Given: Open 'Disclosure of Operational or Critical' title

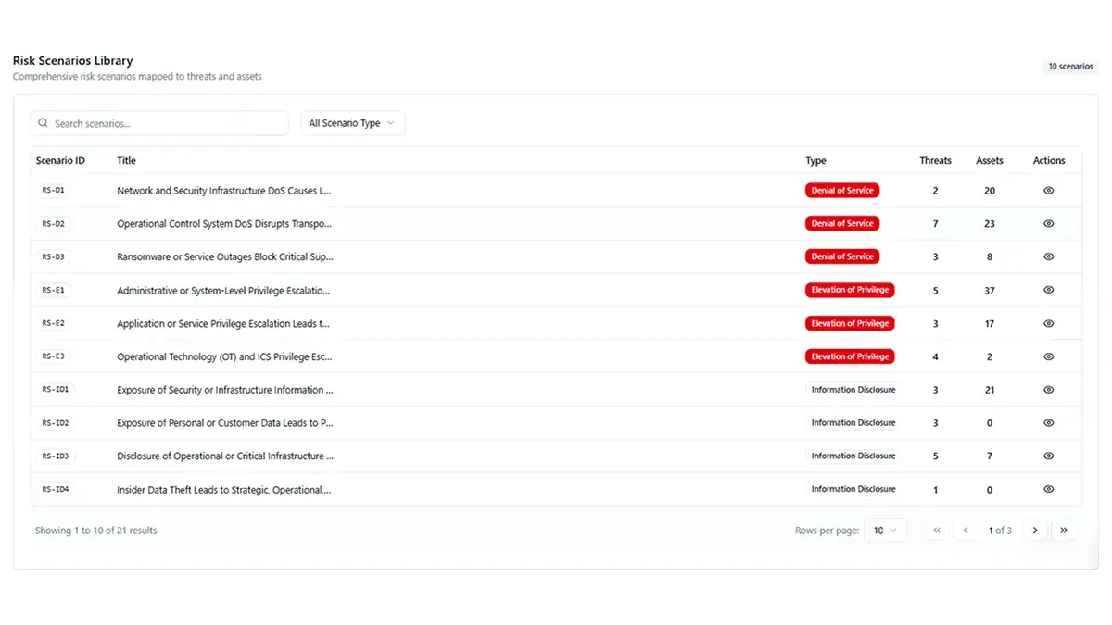Looking at the screenshot, I should [x=225, y=456].
